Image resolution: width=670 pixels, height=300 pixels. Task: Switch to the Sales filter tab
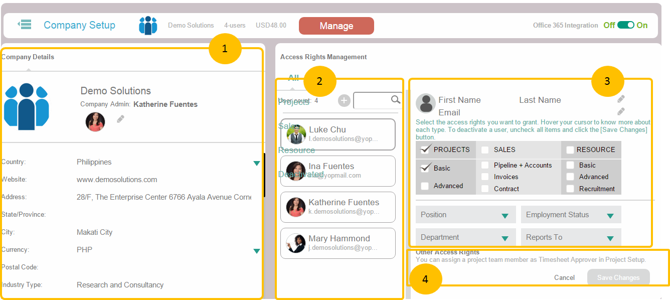tap(289, 126)
